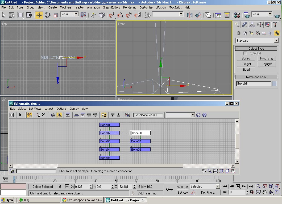Open the Standard systems category dropdown
282x204 pixels.
click(276, 41)
